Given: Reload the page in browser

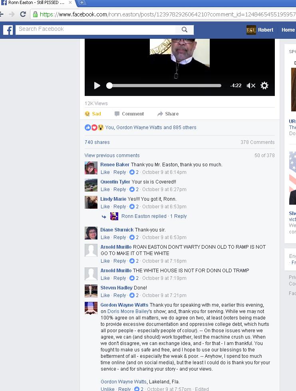Looking at the screenshot, I should point(23,14).
